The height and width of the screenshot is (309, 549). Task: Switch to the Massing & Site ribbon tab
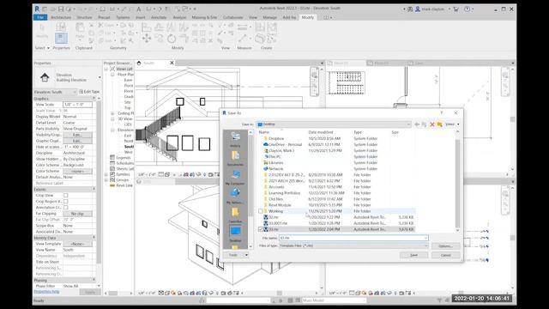click(204, 17)
